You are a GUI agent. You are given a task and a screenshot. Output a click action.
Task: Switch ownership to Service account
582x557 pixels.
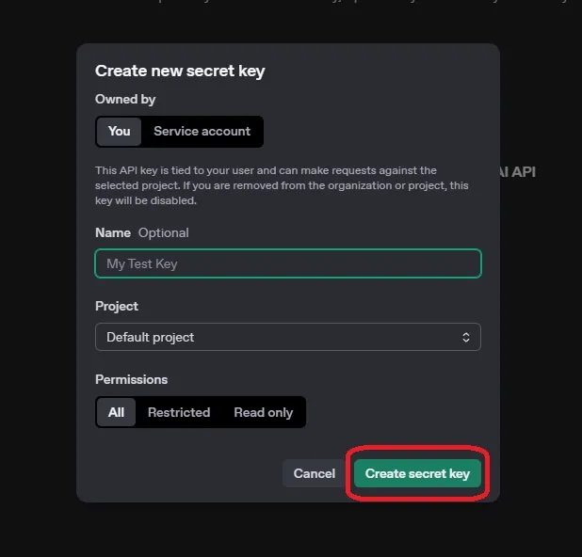tap(202, 131)
